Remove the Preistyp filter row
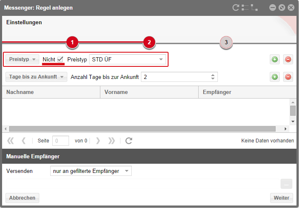Image resolution: width=299 pixels, height=208 pixels. 288,59
